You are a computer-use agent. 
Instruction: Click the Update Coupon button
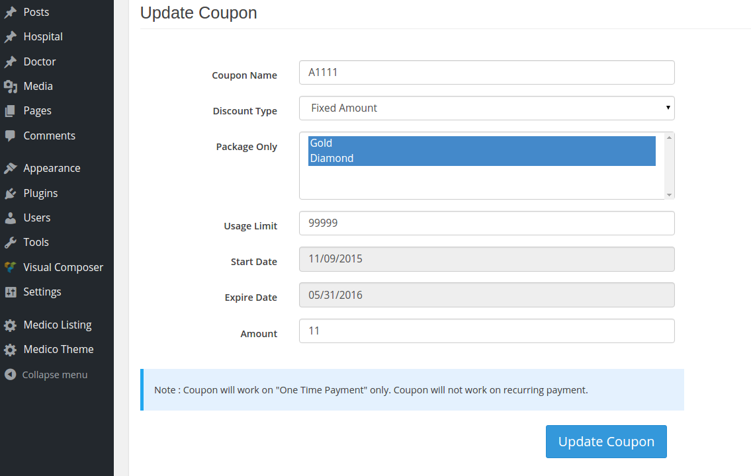tap(606, 442)
